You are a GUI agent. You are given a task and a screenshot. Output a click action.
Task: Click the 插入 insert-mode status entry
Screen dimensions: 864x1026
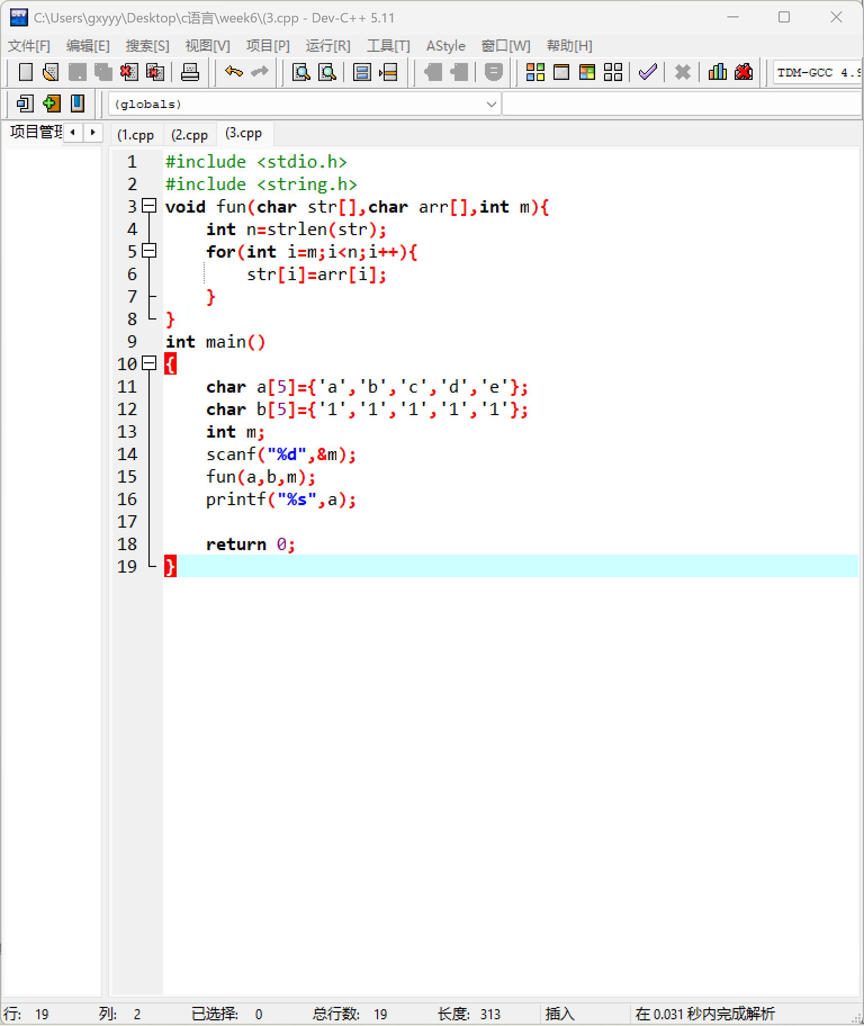560,1014
